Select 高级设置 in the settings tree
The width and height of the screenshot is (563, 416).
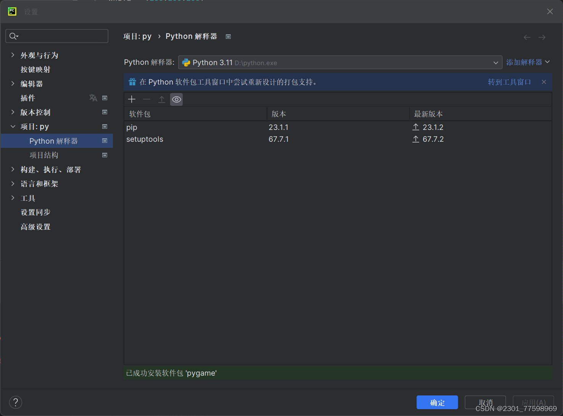coord(35,227)
